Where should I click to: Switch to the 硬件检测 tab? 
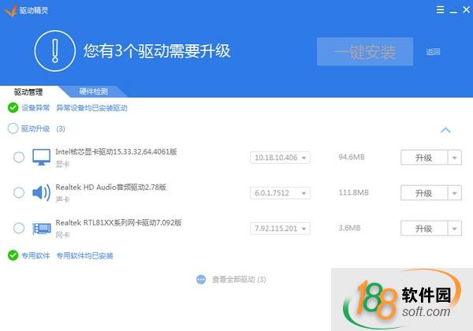pyautogui.click(x=93, y=91)
